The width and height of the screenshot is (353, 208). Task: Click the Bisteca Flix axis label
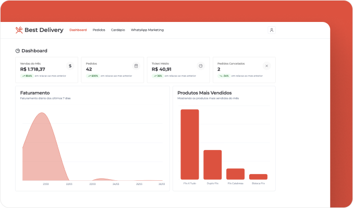click(258, 183)
